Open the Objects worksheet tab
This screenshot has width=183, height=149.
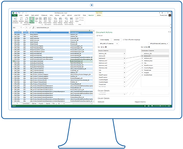(48, 104)
